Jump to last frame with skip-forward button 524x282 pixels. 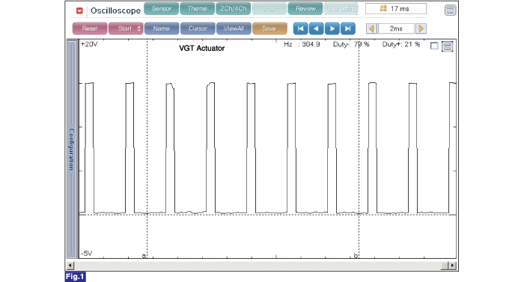pos(348,28)
